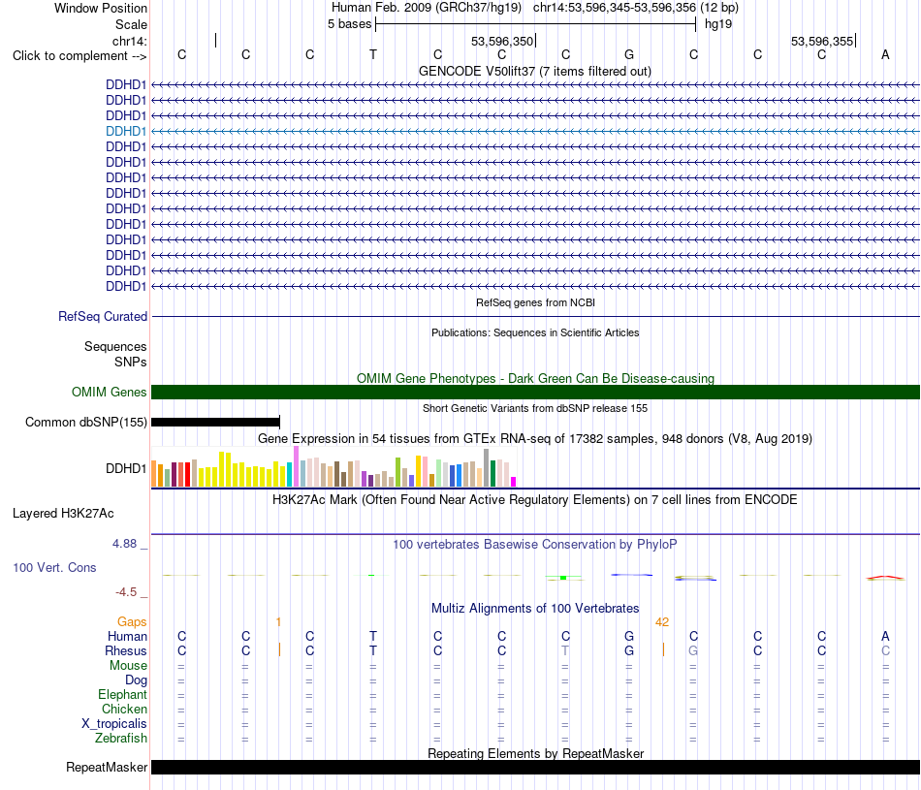This screenshot has height=790, width=921.
Task: Select the light-blue highlighted DDHD1 transcript label
Action: [x=126, y=131]
